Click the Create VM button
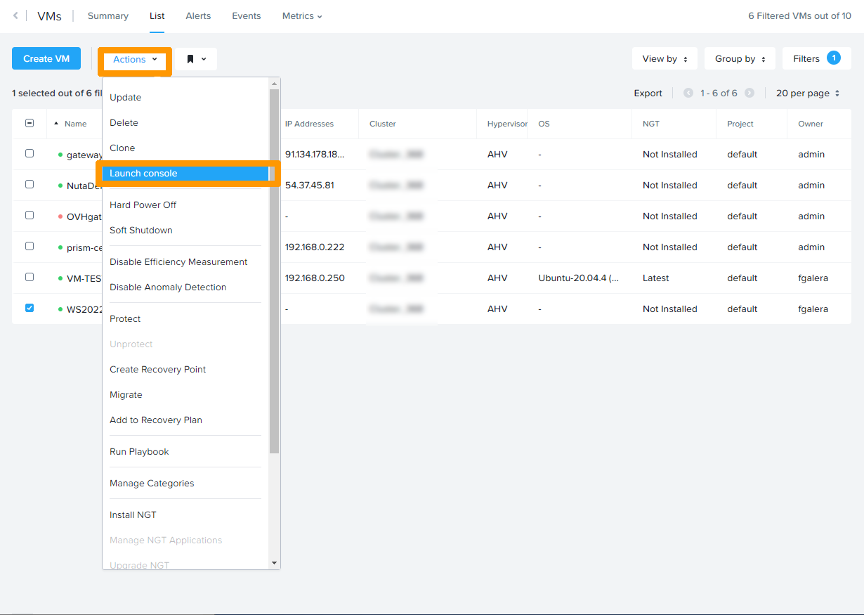 tap(46, 58)
